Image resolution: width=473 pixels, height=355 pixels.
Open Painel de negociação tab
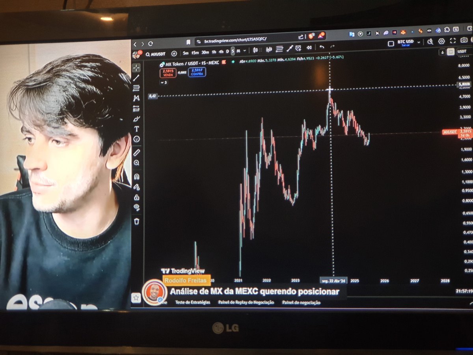click(301, 303)
